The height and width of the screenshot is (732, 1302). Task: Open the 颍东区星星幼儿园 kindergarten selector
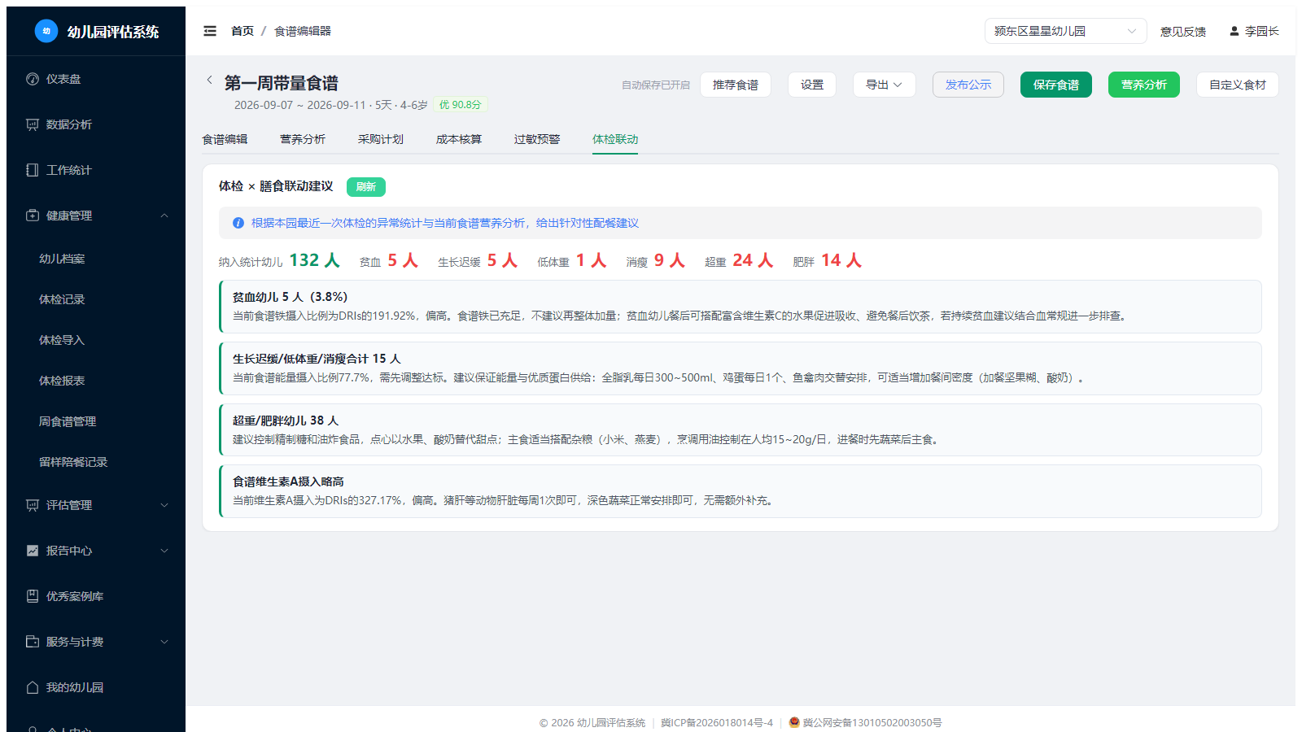tap(1065, 31)
